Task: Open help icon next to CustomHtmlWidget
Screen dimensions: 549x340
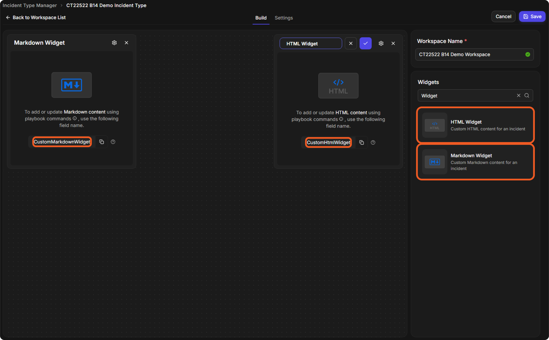Action: [x=373, y=142]
